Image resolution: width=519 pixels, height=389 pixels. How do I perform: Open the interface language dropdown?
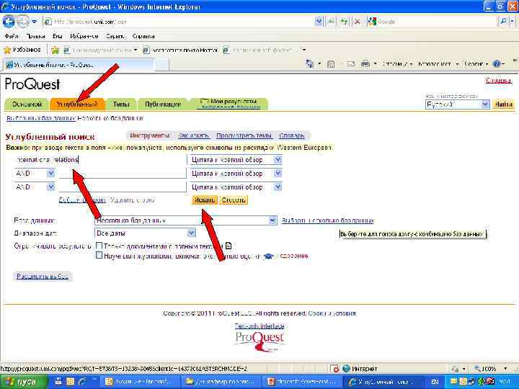pos(485,104)
